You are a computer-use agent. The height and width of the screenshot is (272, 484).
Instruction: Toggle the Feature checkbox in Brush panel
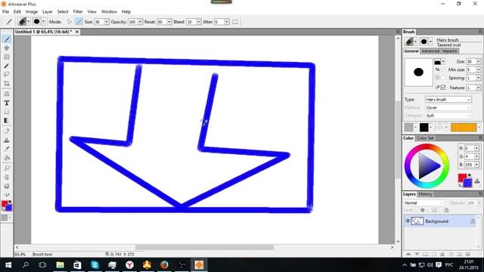[443, 88]
